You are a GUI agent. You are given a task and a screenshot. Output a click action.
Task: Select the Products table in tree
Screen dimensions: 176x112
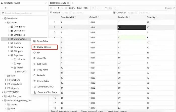tap(18, 47)
